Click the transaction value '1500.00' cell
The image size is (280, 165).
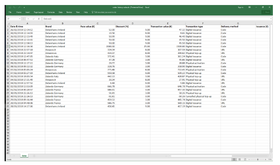point(168,46)
